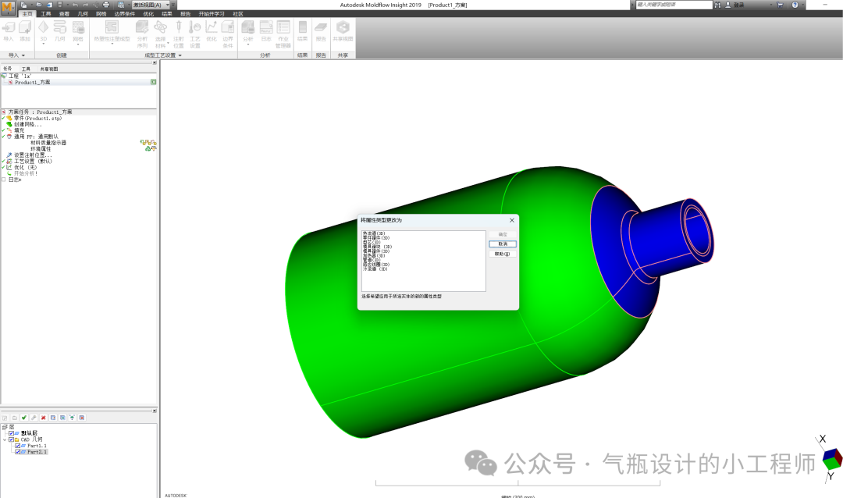Click the 帮助(H) help button in dialog

(503, 254)
